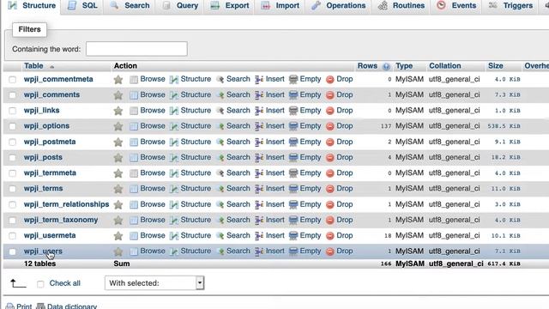The width and height of the screenshot is (549, 309).
Task: Open wpji_options table link
Action: tap(46, 126)
